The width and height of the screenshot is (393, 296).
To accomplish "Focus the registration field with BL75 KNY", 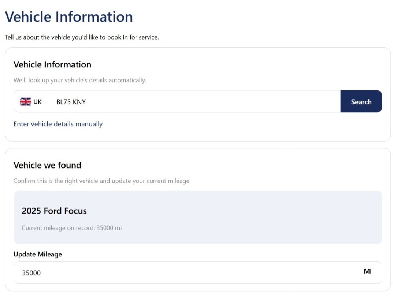I will tap(194, 101).
